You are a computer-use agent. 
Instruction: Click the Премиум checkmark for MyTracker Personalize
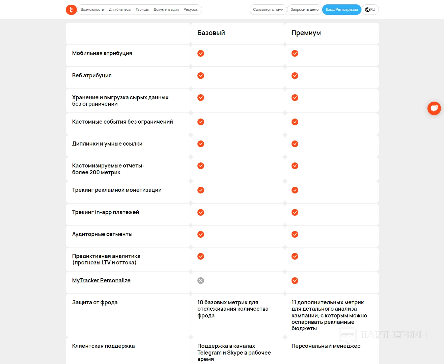(x=295, y=281)
